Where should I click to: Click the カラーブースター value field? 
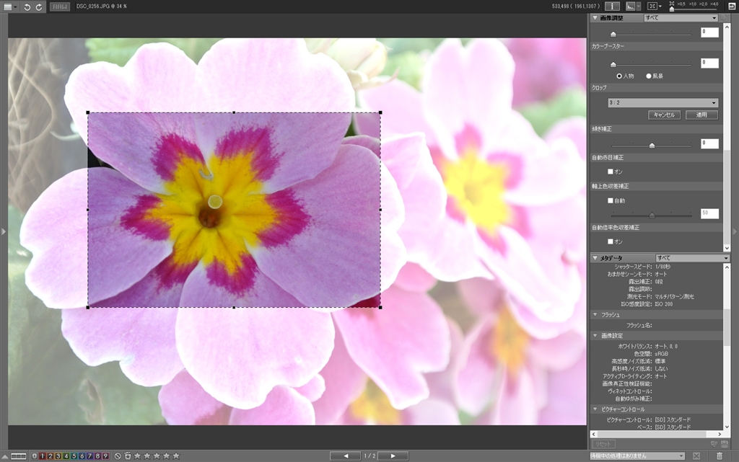coord(709,63)
